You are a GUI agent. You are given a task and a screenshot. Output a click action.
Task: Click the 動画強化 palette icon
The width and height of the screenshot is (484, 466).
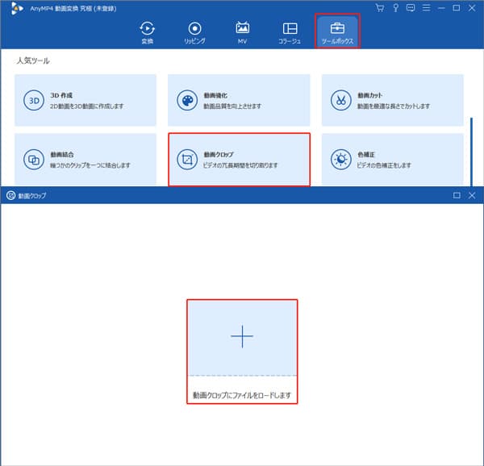pyautogui.click(x=187, y=101)
